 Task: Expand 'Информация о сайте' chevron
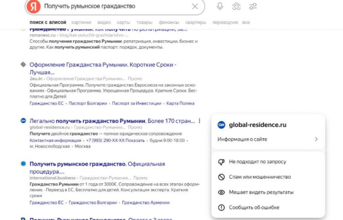point(316,140)
